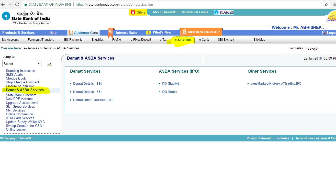Open the Help menu
Screen dimensions: 336x178
(53, 32)
